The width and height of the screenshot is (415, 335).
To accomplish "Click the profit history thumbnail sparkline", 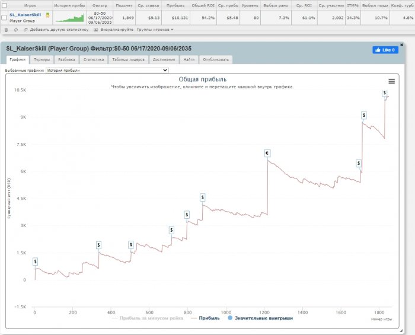I will [x=70, y=18].
